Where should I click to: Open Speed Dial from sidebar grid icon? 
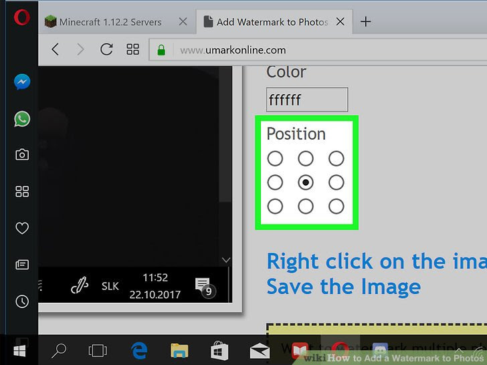coord(22,191)
